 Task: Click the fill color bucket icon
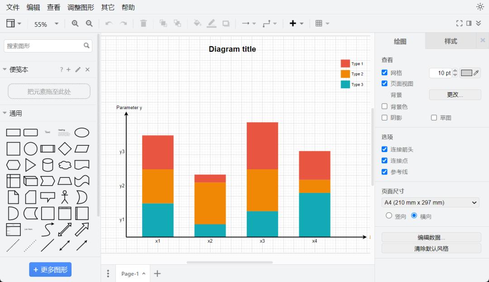pyautogui.click(x=197, y=24)
